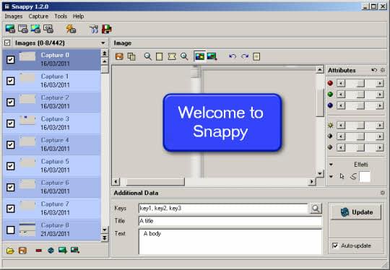Image resolution: width=390 pixels, height=270 pixels.
Task: Click the Title input field
Action: 230,221
